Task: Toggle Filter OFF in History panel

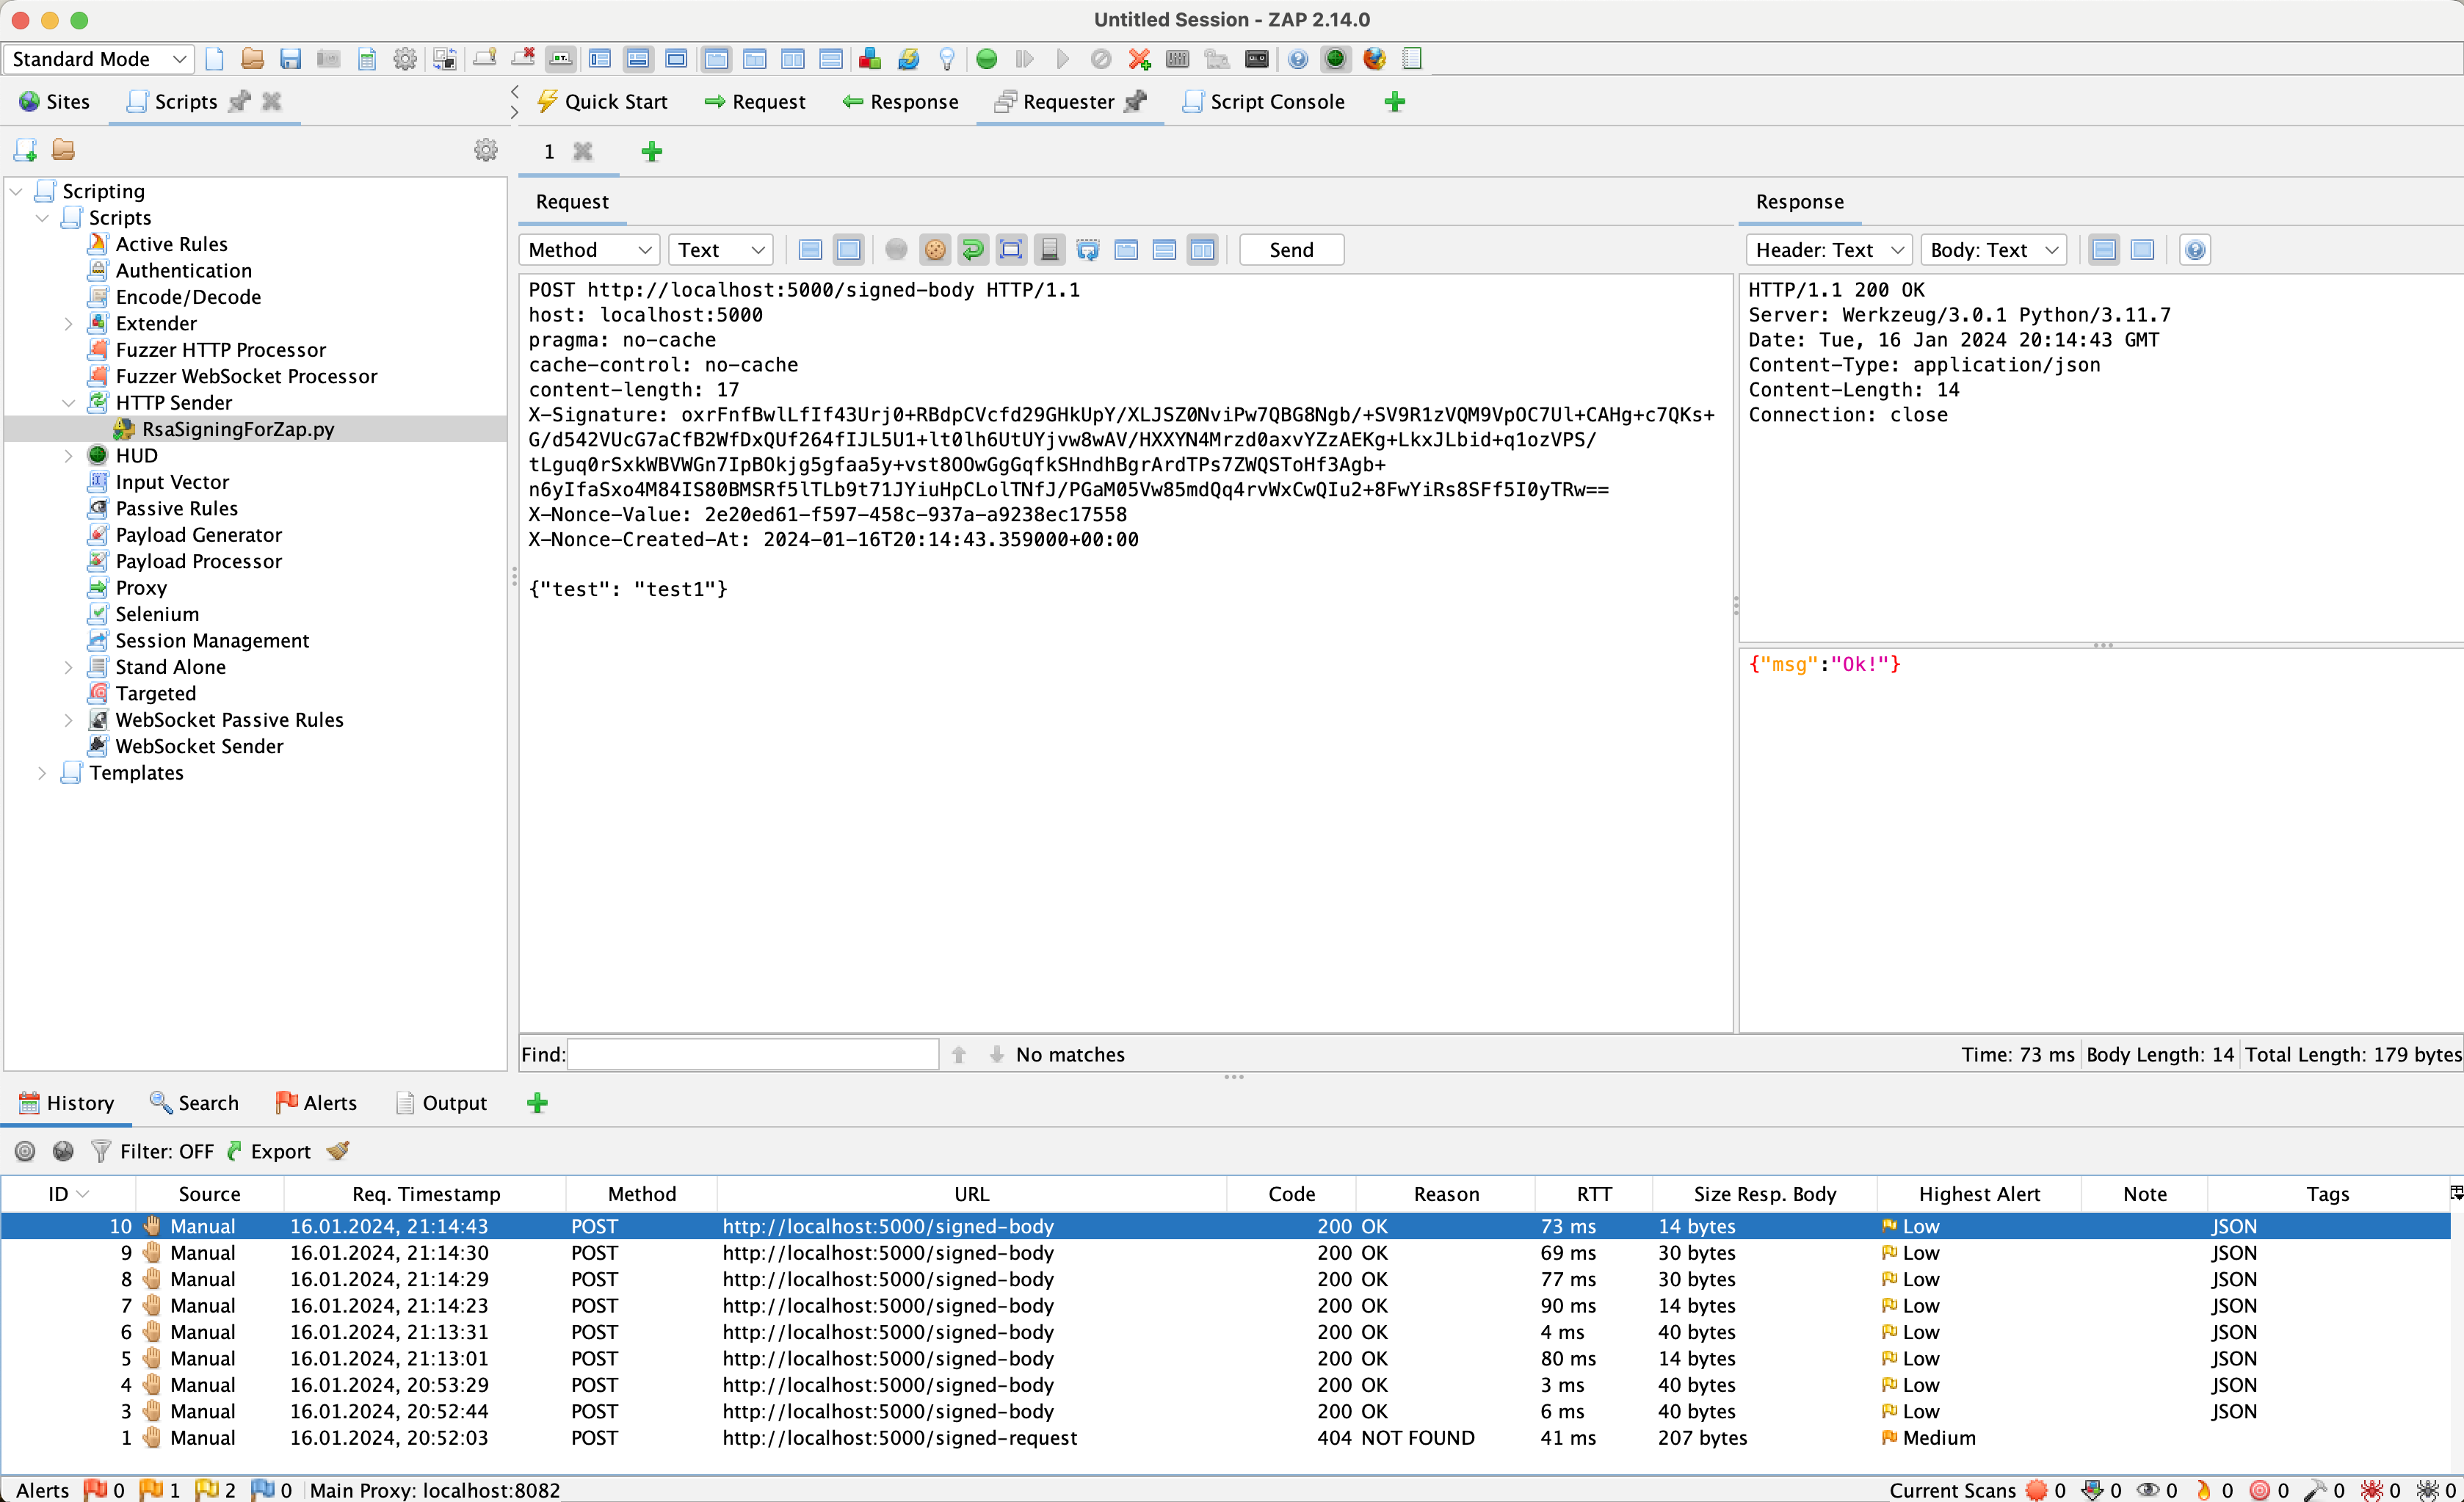Action: 166,1151
